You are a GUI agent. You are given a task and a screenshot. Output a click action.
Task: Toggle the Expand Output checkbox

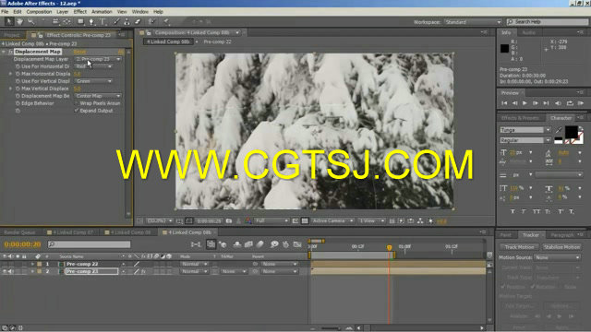[77, 111]
